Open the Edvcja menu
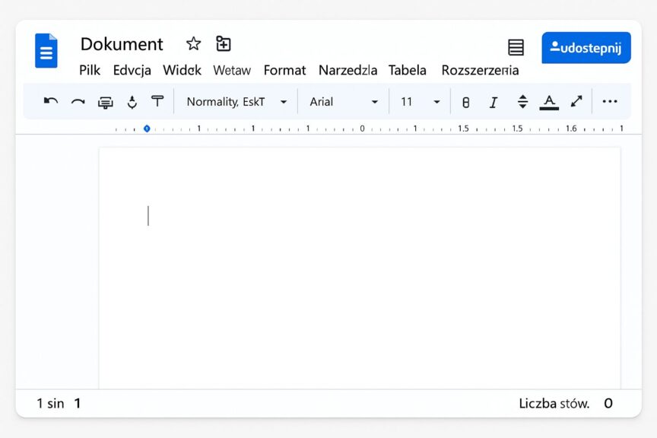This screenshot has width=657, height=438. [x=132, y=71]
